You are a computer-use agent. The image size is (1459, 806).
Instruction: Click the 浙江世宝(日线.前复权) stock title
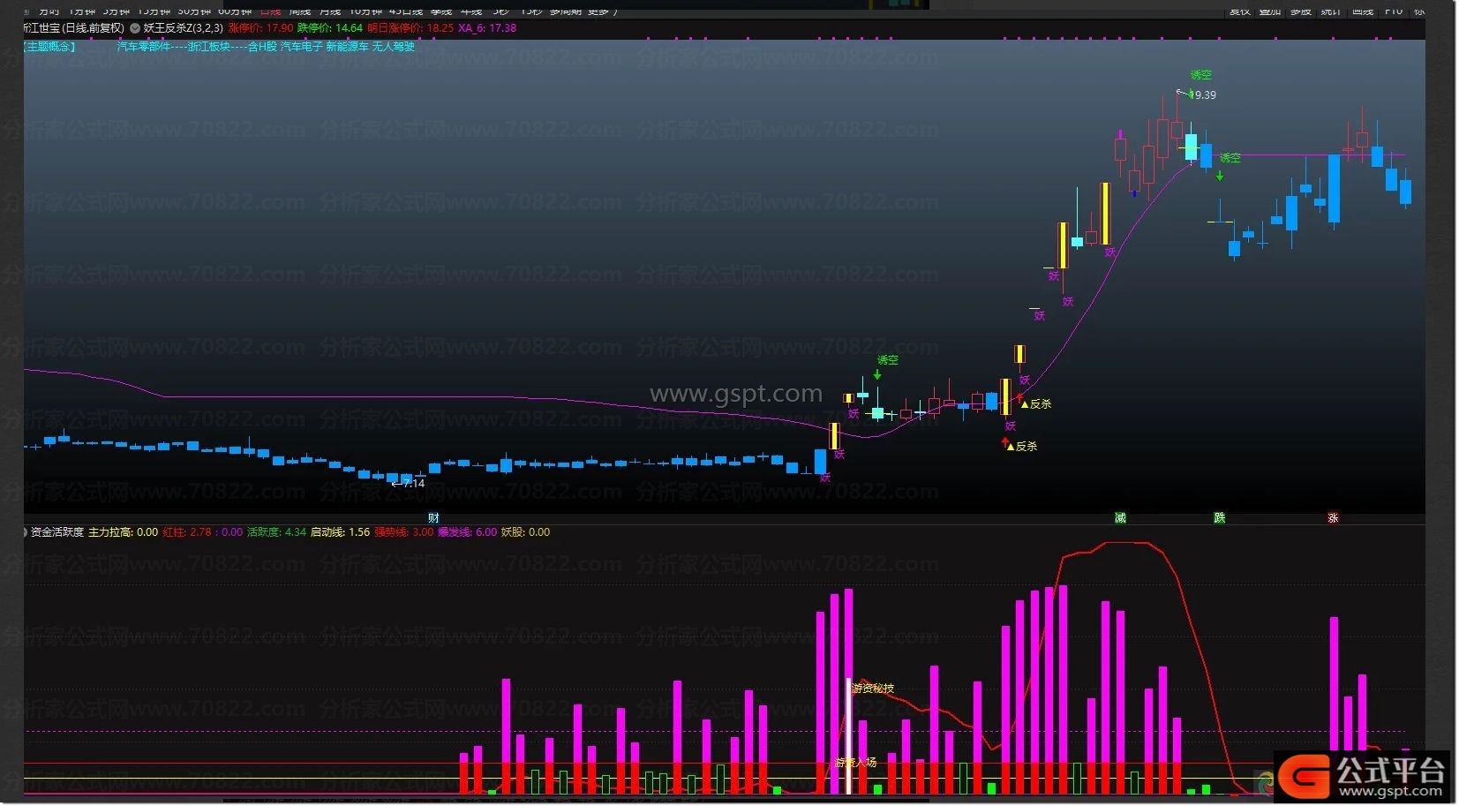click(74, 28)
